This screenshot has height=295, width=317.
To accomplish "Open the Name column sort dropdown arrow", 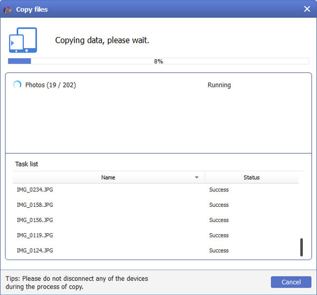I will [x=197, y=178].
